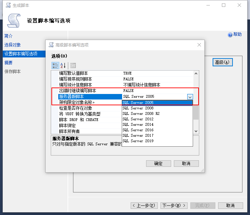Choose SQL Server 2008 from dropdown list
This screenshot has width=250, height=215.
click(x=157, y=108)
